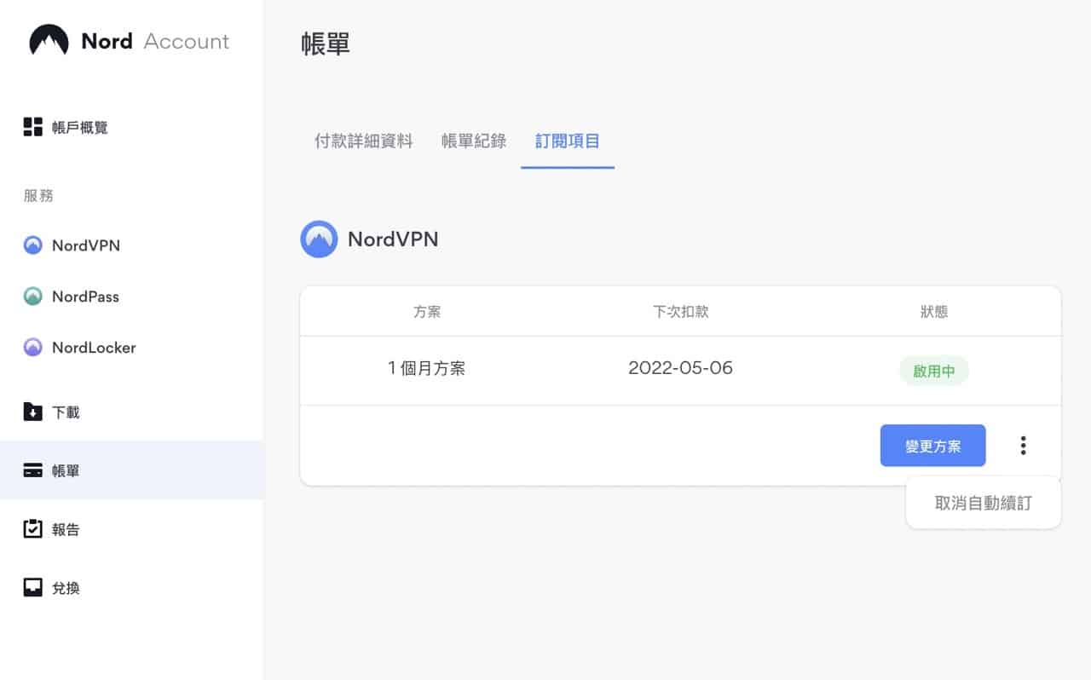Viewport: 1091px width, 680px height.
Task: Click the Nord mountain logo icon
Action: [x=49, y=40]
